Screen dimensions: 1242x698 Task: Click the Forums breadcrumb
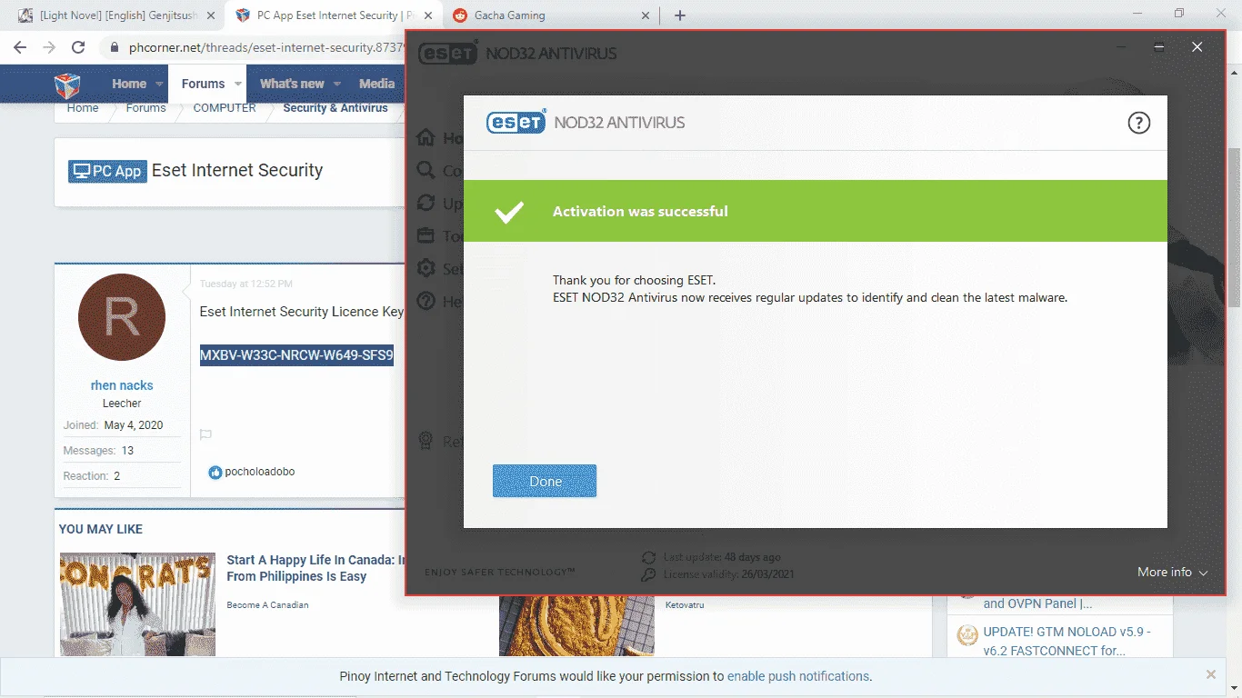point(145,107)
